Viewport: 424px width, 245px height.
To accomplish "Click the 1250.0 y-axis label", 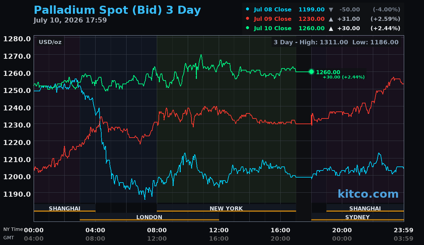I will [x=17, y=90].
